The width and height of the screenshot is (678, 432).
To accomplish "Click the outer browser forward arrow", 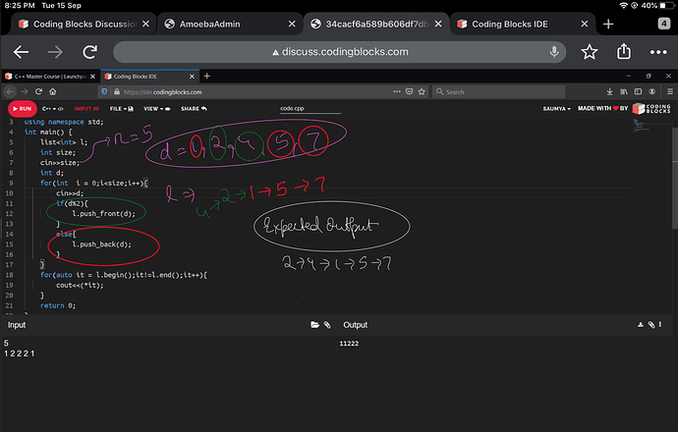I will [55, 52].
